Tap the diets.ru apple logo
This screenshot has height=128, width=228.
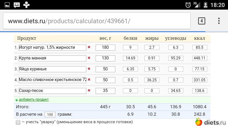[x=199, y=122]
